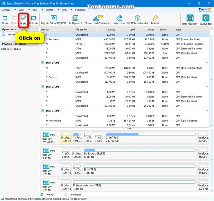Collapse the Operations panel
Screen dimensions: 214x201
point(37,29)
